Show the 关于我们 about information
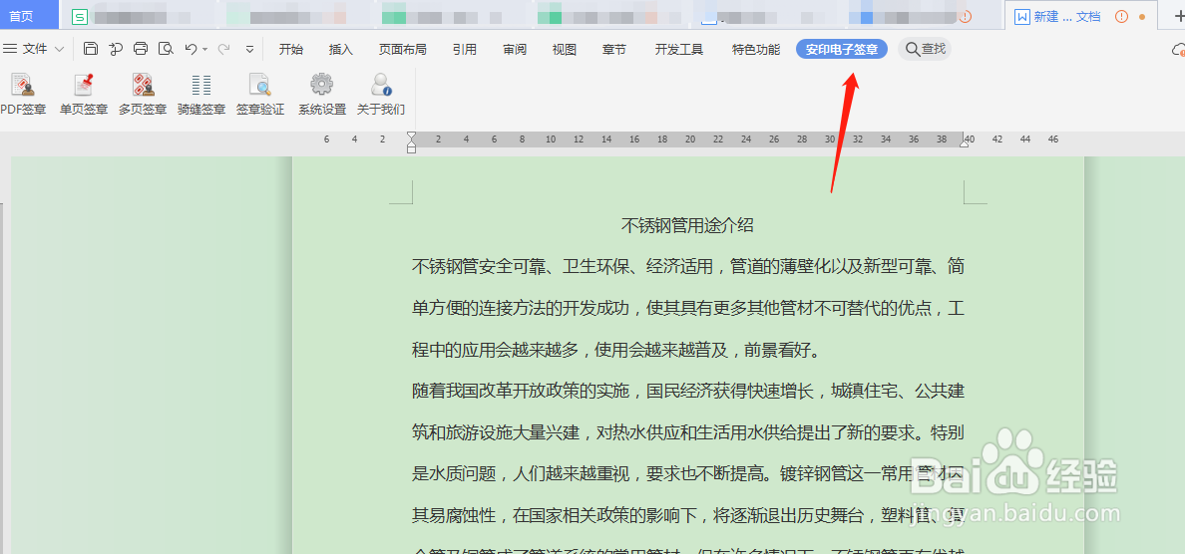The height and width of the screenshot is (554, 1185). pos(381,95)
